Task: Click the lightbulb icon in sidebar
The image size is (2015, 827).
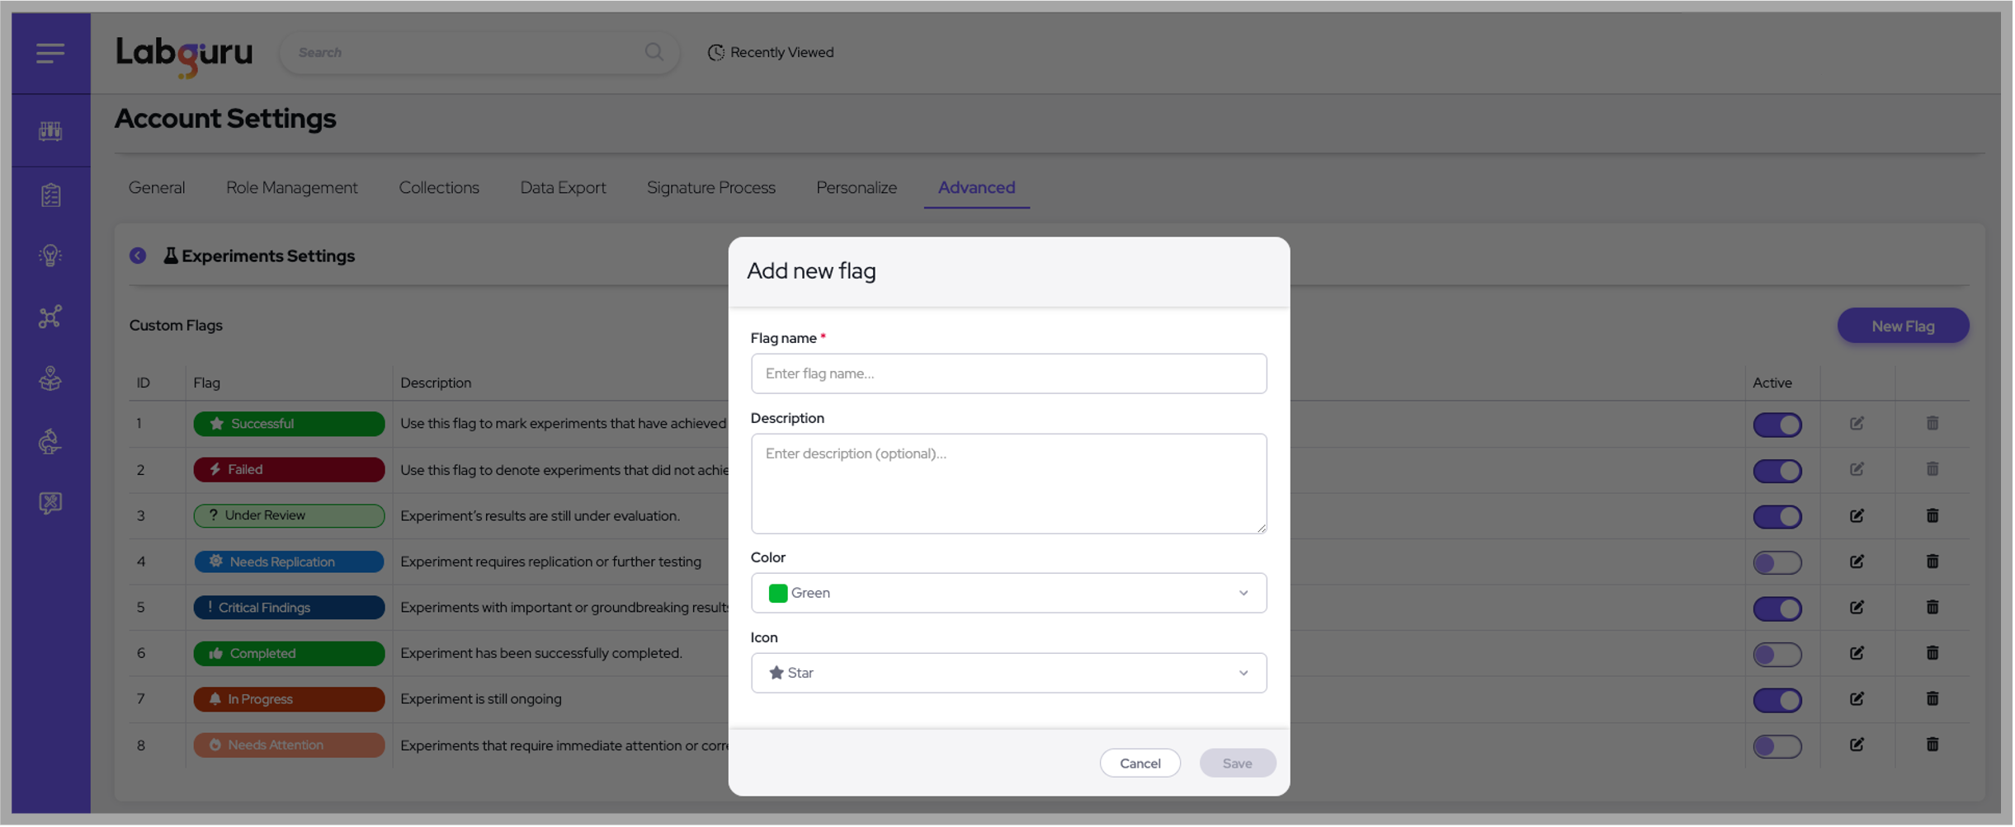Action: click(x=50, y=256)
